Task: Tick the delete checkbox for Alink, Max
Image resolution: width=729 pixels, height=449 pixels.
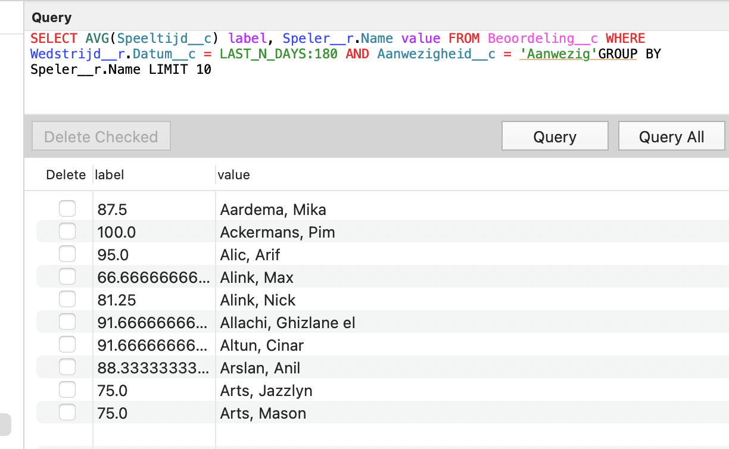Action: point(67,276)
